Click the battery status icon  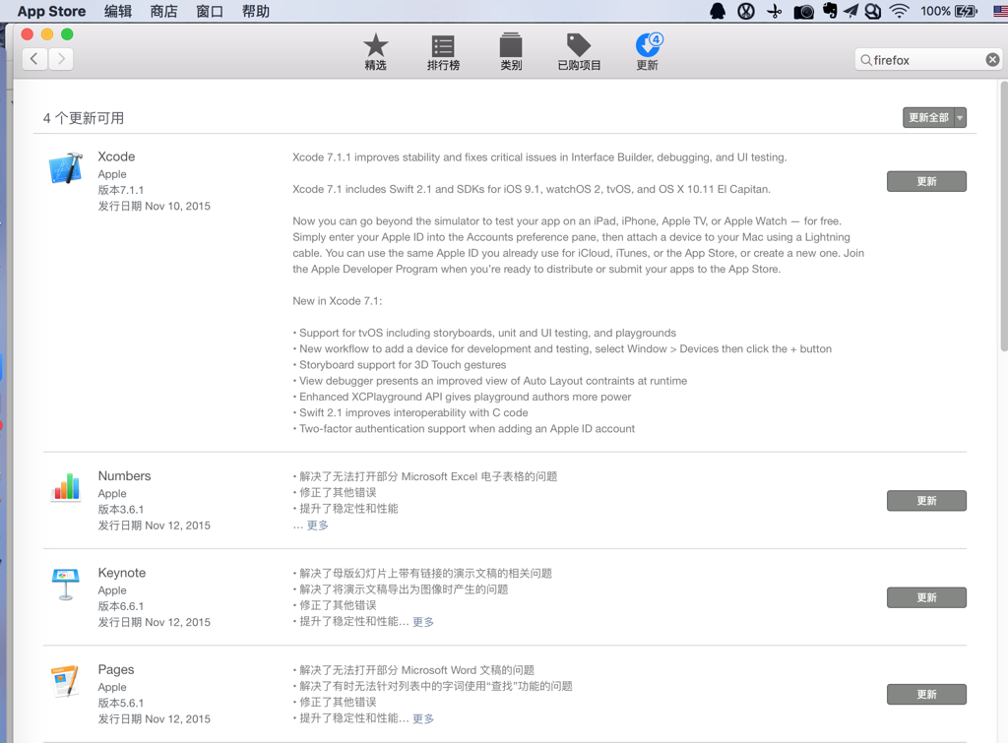pyautogui.click(x=967, y=11)
